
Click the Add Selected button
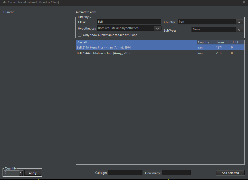(230, 173)
